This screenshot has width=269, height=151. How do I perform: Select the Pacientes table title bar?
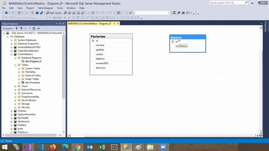111,36
